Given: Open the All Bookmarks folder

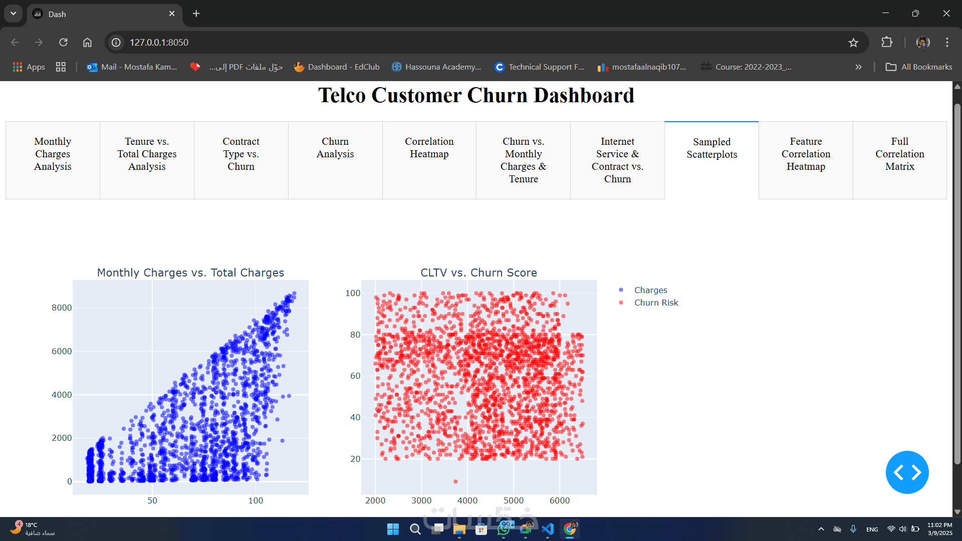Looking at the screenshot, I should click(x=919, y=67).
